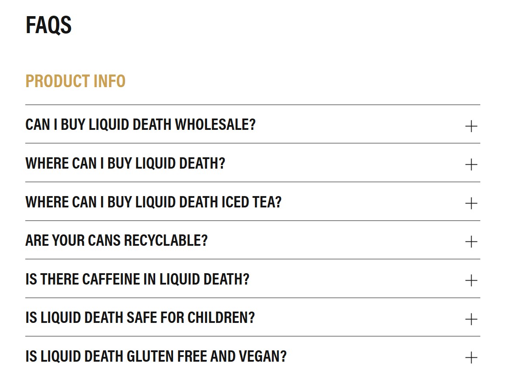
Task: Click the plus icon next to the recyclable cans question
Action: pyautogui.click(x=471, y=242)
